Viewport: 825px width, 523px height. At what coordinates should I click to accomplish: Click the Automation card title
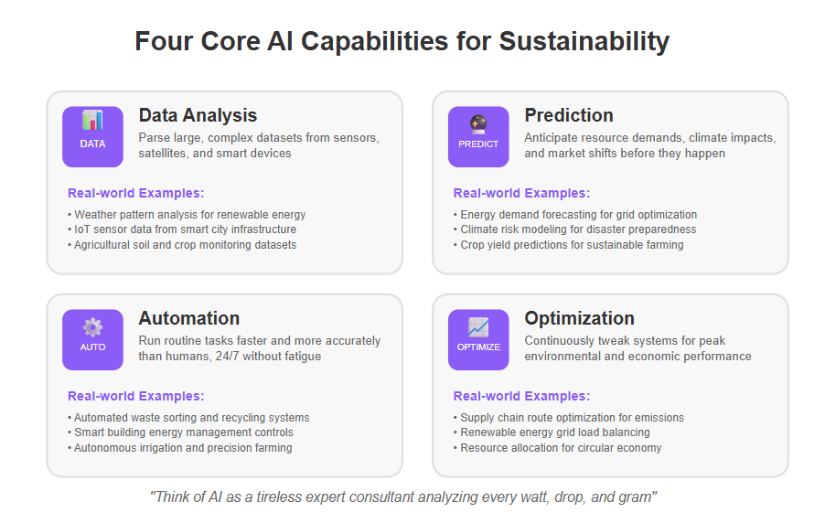coord(189,318)
